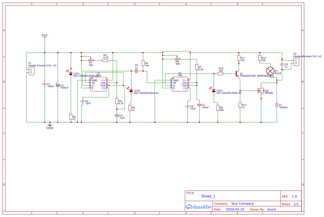Click the Sheet number 1/1
324x217 pixels.
point(296,204)
